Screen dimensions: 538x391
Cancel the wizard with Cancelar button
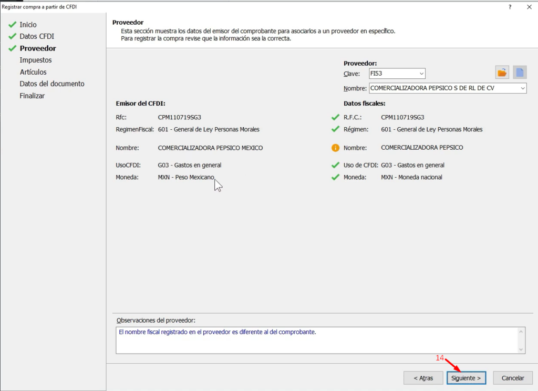(x=512, y=378)
